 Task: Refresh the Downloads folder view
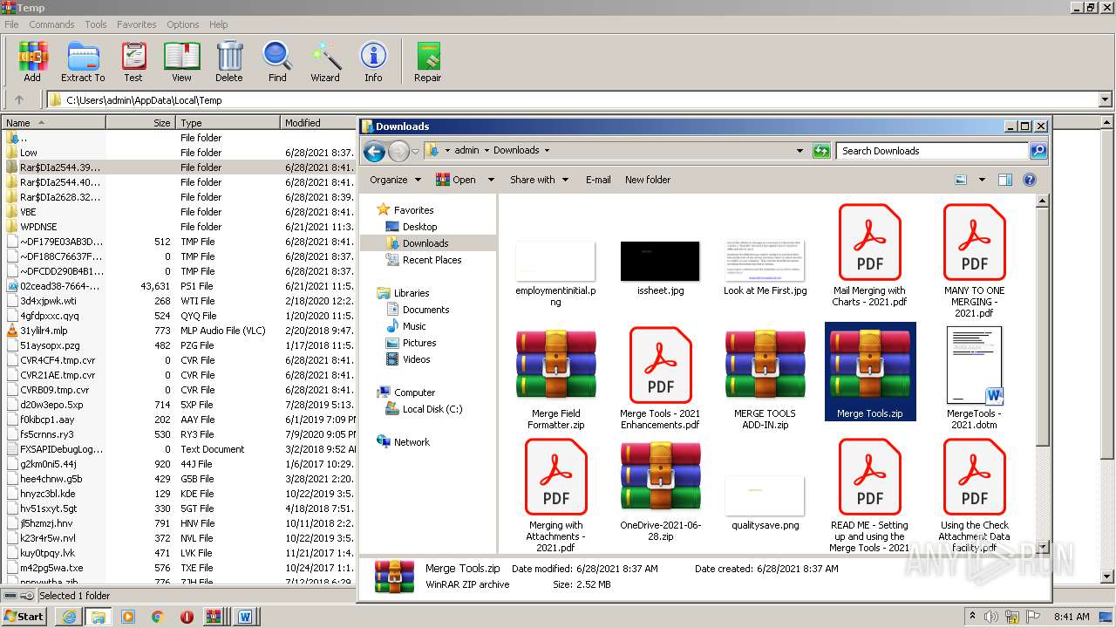coord(821,151)
